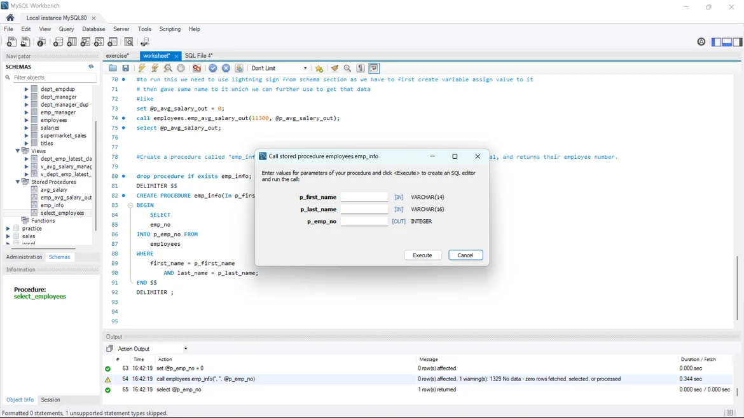
Task: Open the Find magnifier icon in editor toolbar
Action: coord(347,68)
